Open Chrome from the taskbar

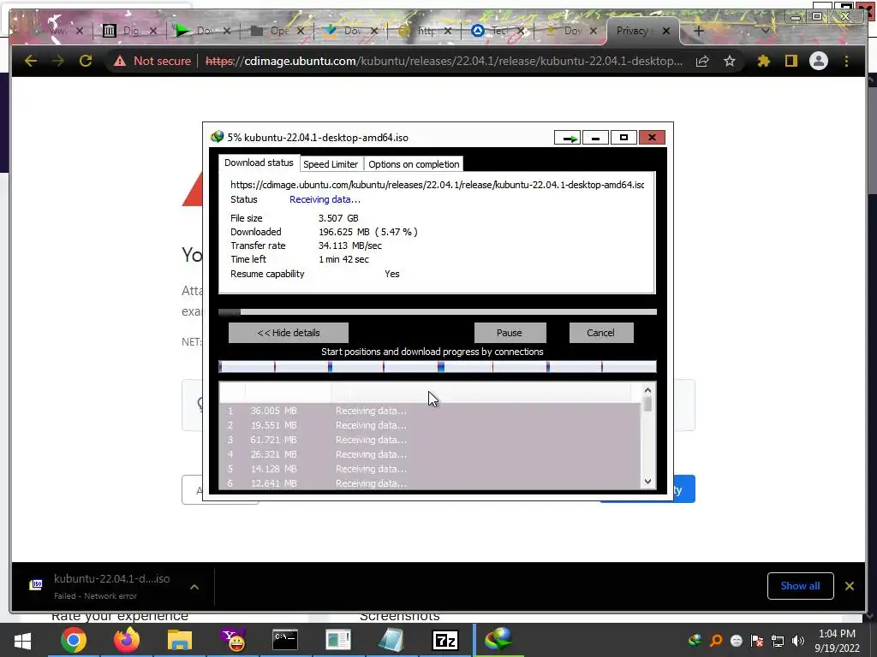pyautogui.click(x=74, y=640)
